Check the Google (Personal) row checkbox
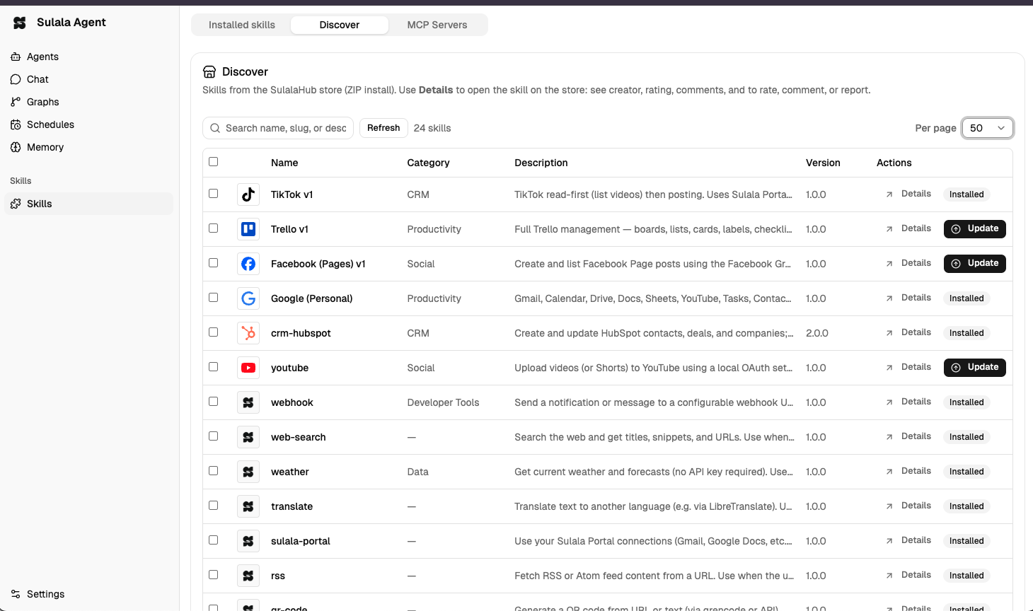 (214, 298)
